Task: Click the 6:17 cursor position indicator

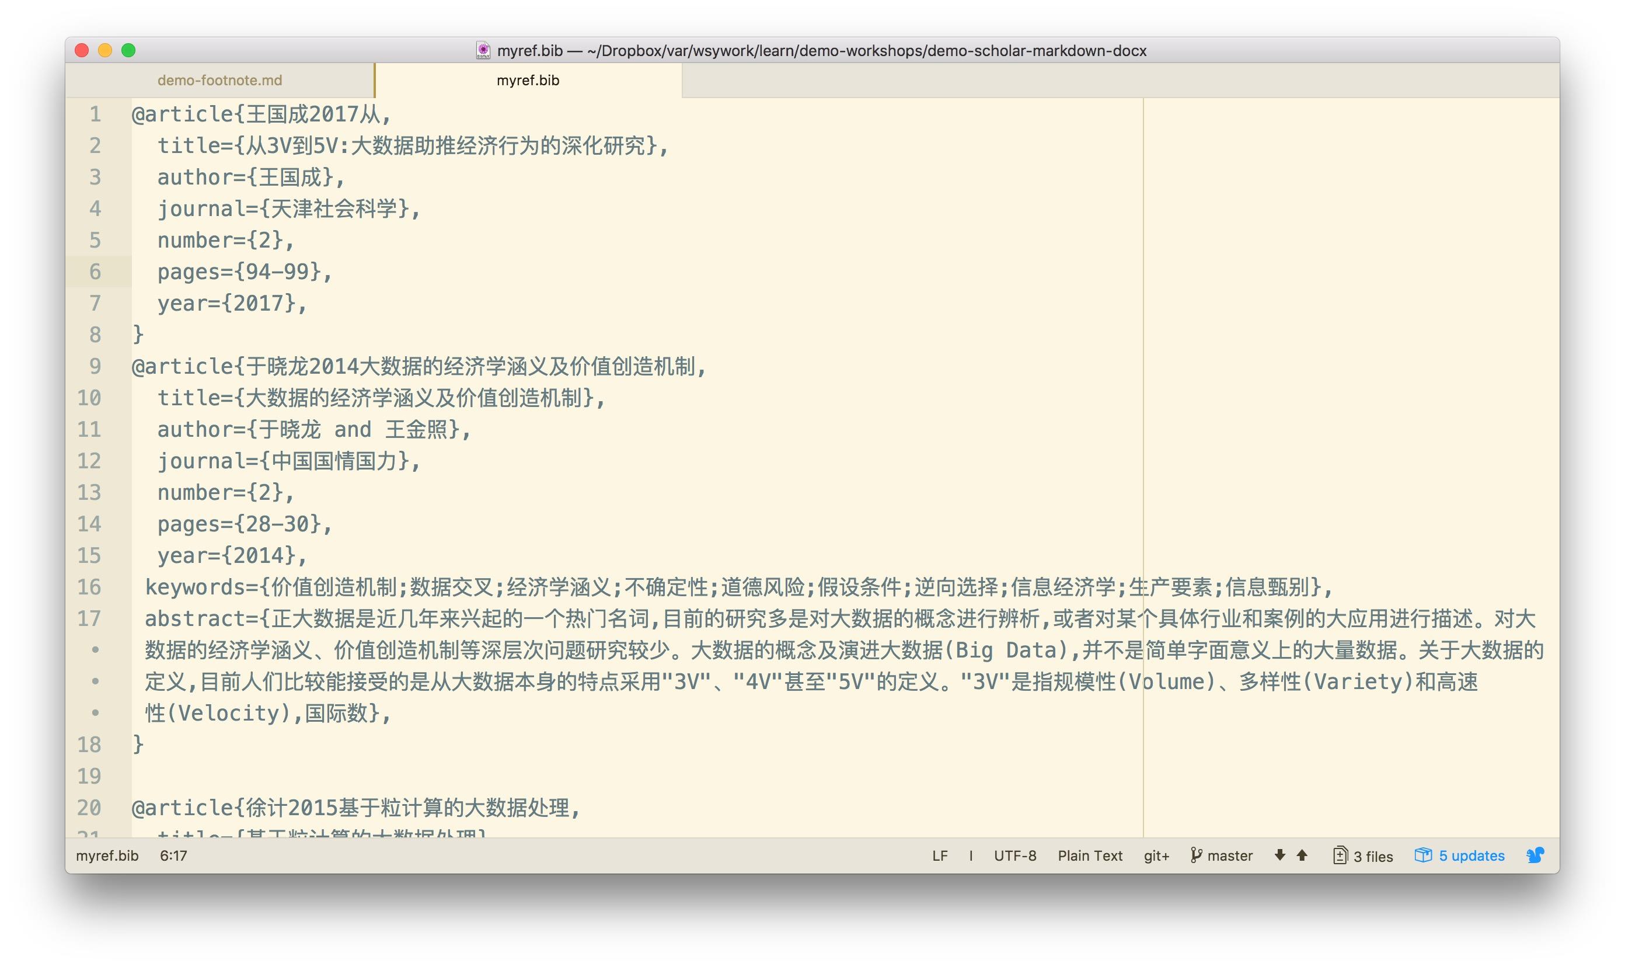Action: (x=173, y=855)
